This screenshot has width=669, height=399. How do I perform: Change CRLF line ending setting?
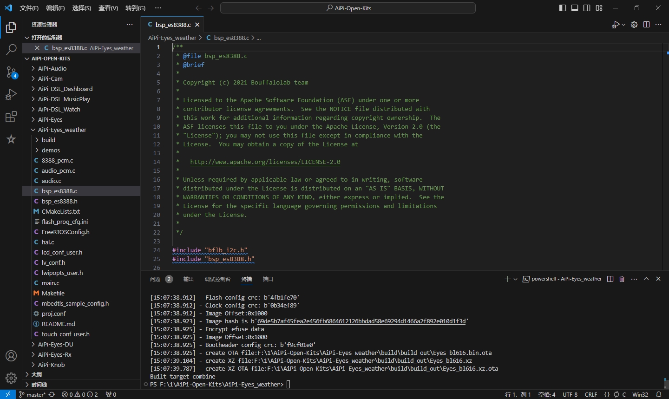[591, 394]
